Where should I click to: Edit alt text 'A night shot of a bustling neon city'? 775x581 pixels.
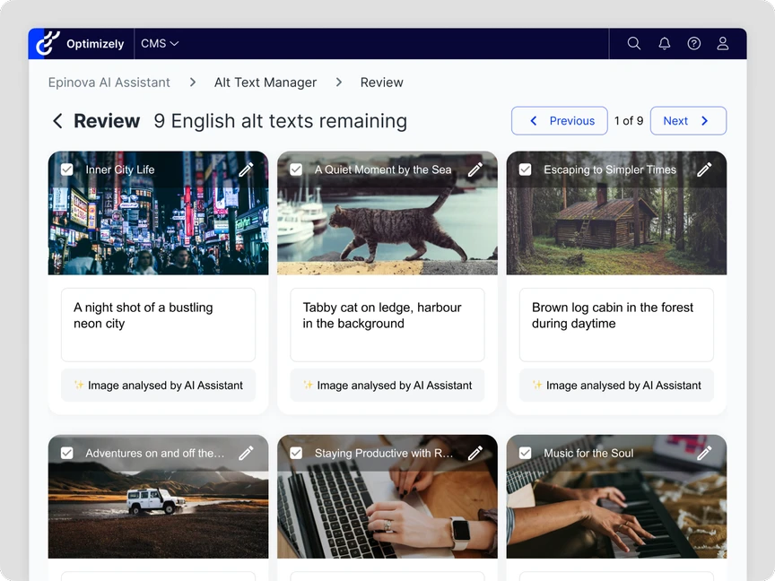point(158,325)
